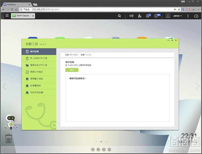202x154 pixels.
Task: Click the trash bin icon on desktop
Action: [9, 139]
